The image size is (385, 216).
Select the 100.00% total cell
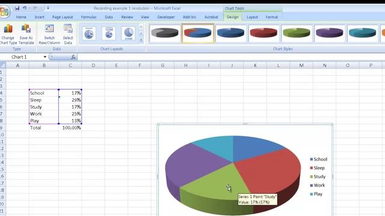[x=70, y=128]
